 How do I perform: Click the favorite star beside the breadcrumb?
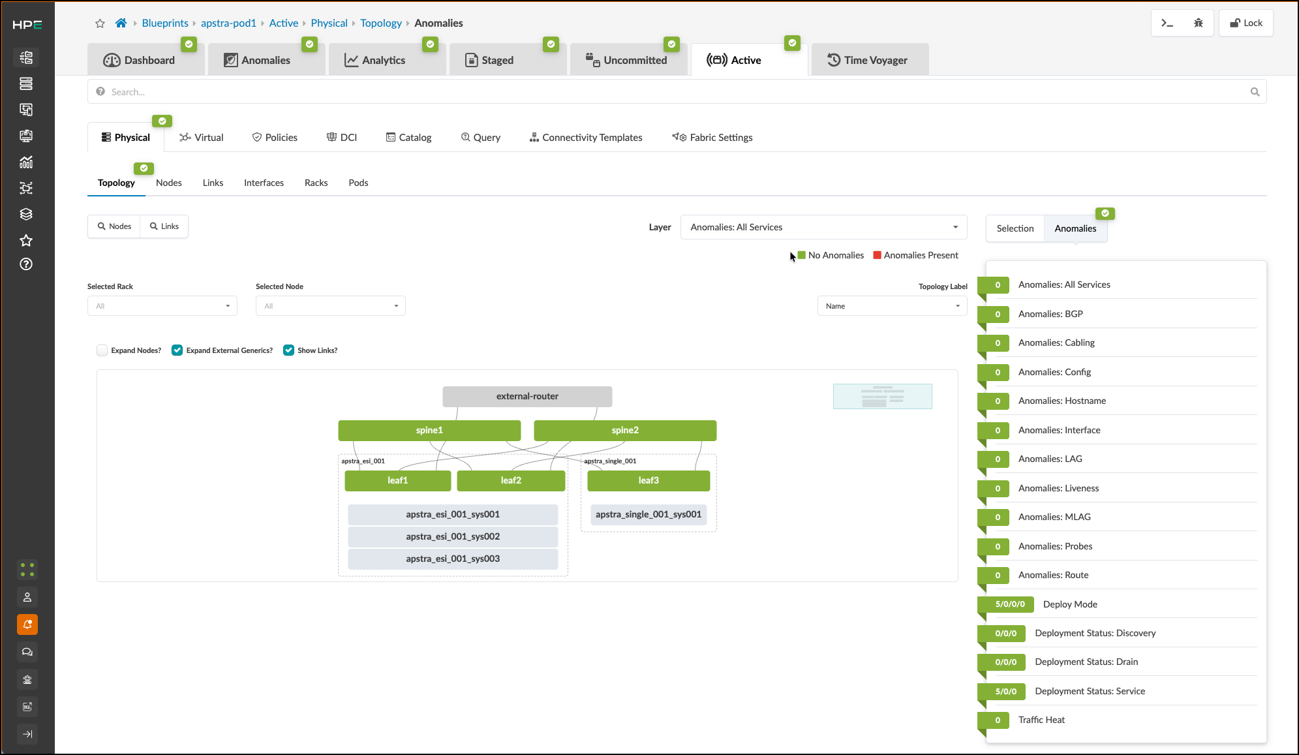[x=100, y=23]
